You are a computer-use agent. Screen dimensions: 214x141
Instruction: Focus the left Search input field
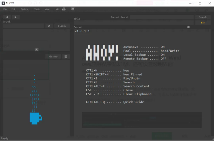[23, 26]
